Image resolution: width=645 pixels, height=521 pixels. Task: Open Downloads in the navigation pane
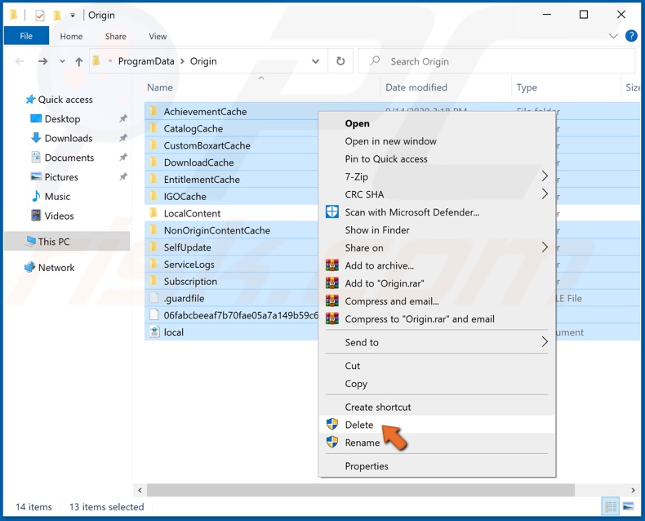coord(62,138)
